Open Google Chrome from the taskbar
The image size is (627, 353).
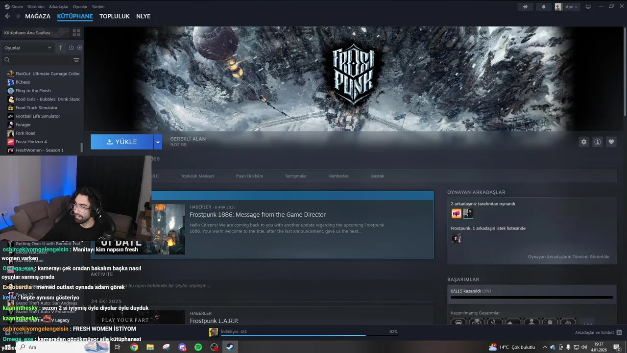click(x=134, y=347)
